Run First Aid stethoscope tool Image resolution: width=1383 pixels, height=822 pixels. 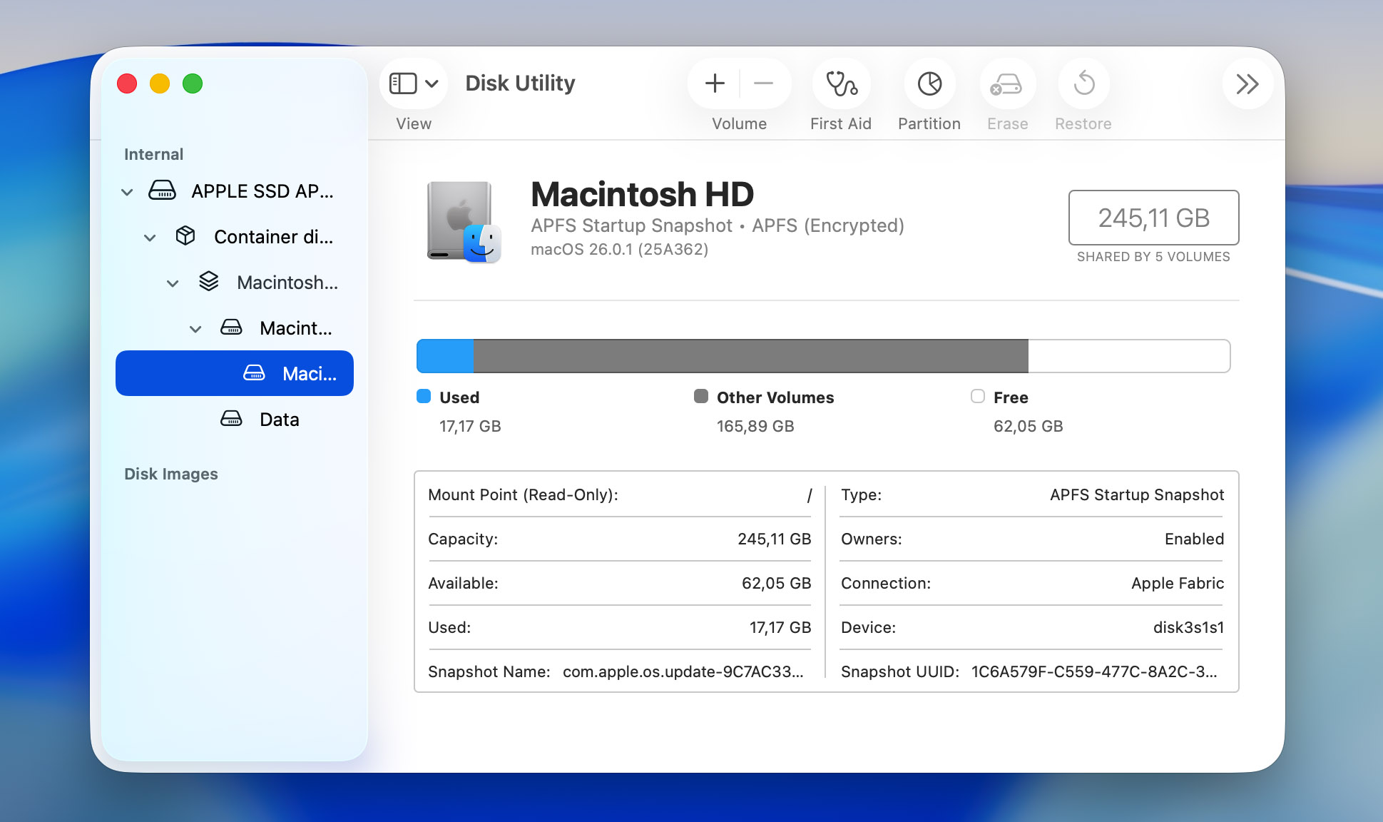[x=841, y=83]
